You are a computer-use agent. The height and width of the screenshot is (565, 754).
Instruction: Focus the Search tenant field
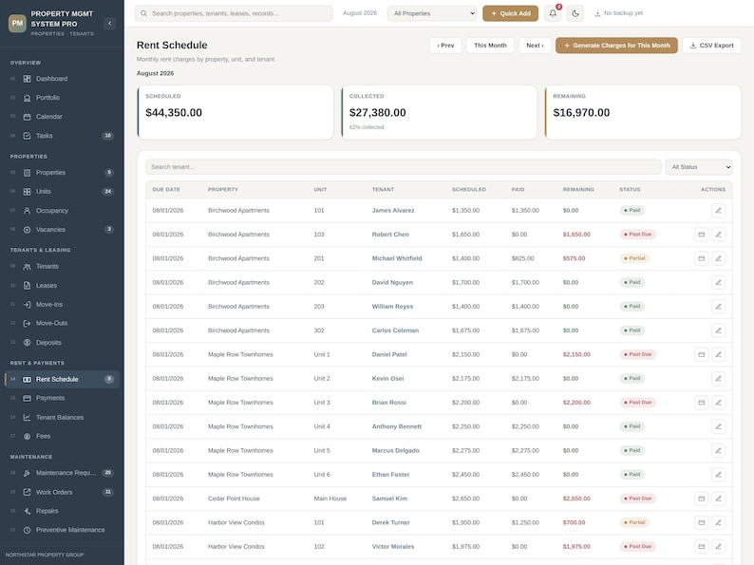tap(404, 167)
